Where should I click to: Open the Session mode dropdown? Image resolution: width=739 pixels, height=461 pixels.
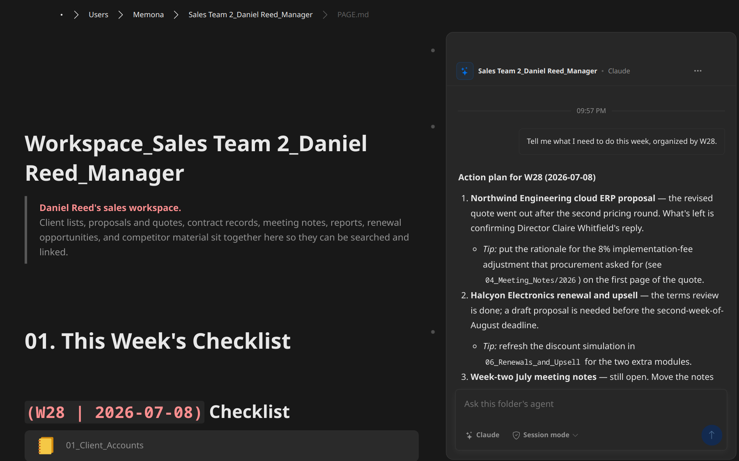click(546, 435)
